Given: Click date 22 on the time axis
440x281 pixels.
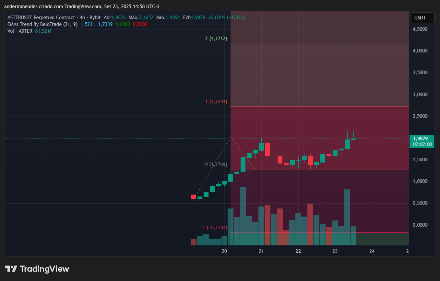Looking at the screenshot, I should (298, 251).
